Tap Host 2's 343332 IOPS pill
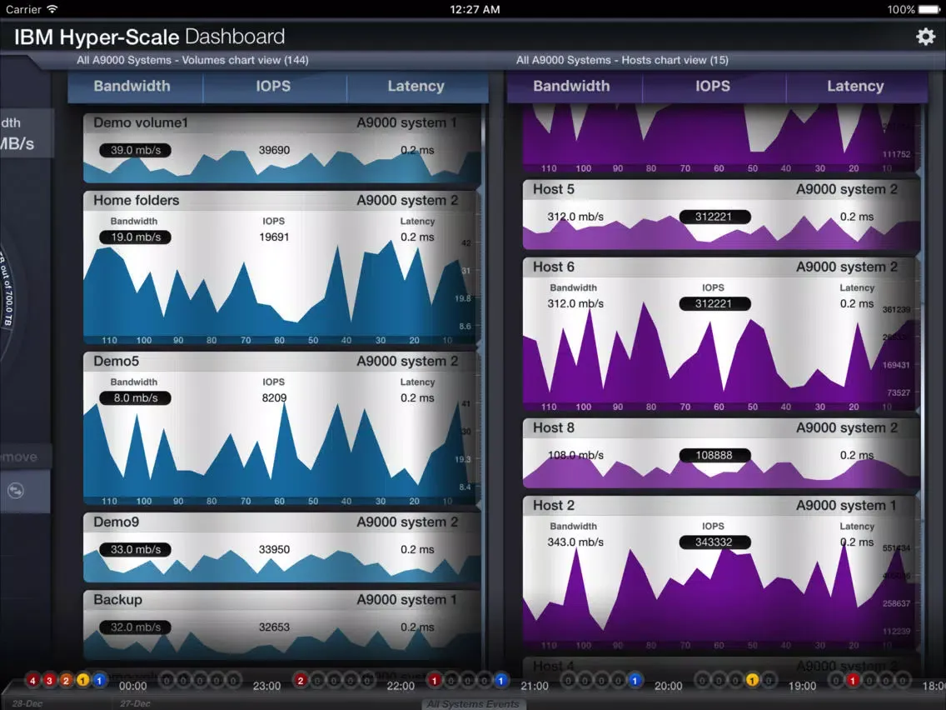The width and height of the screenshot is (946, 710). [714, 542]
